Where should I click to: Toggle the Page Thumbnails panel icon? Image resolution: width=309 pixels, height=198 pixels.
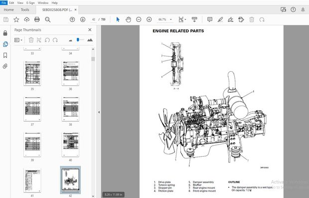click(x=5, y=44)
